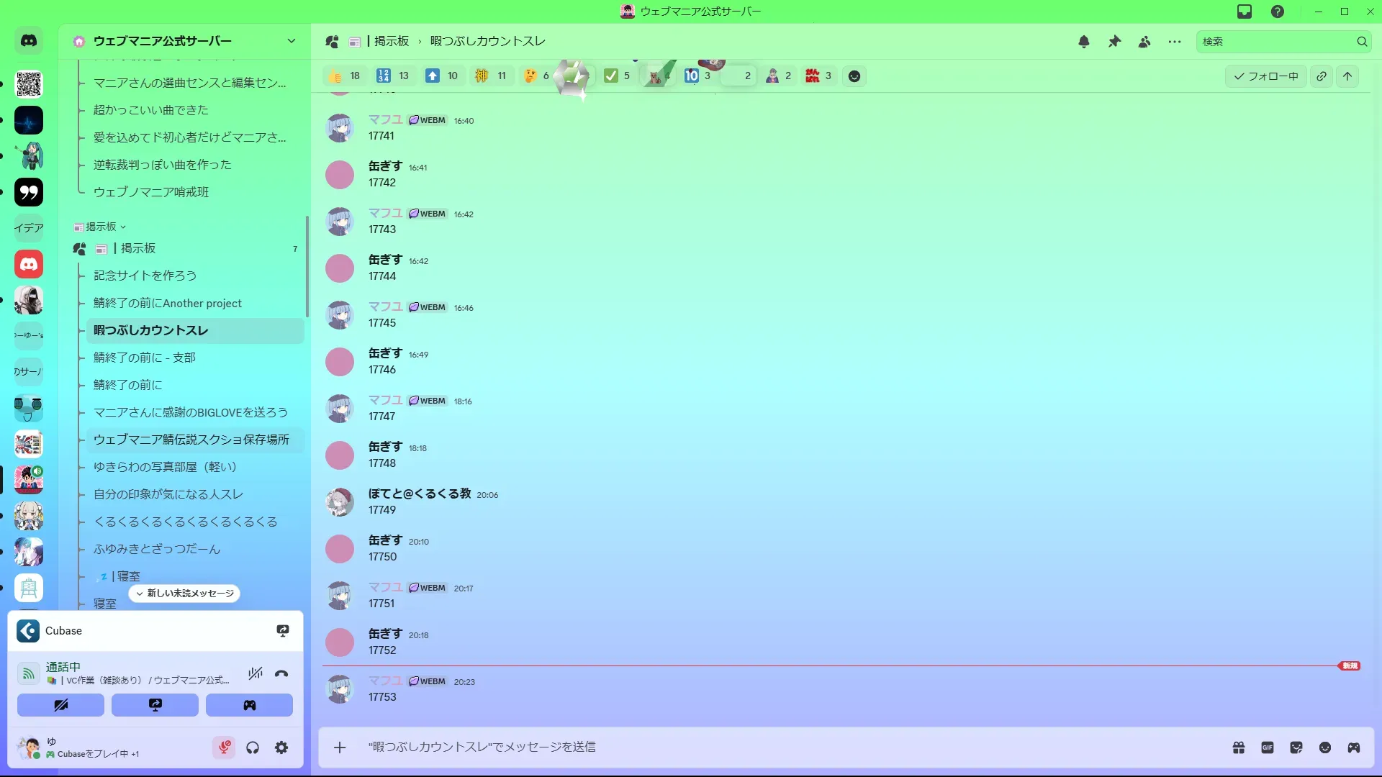Collapse the 掲示板 category
This screenshot has width=1382, height=777.
pos(101,227)
